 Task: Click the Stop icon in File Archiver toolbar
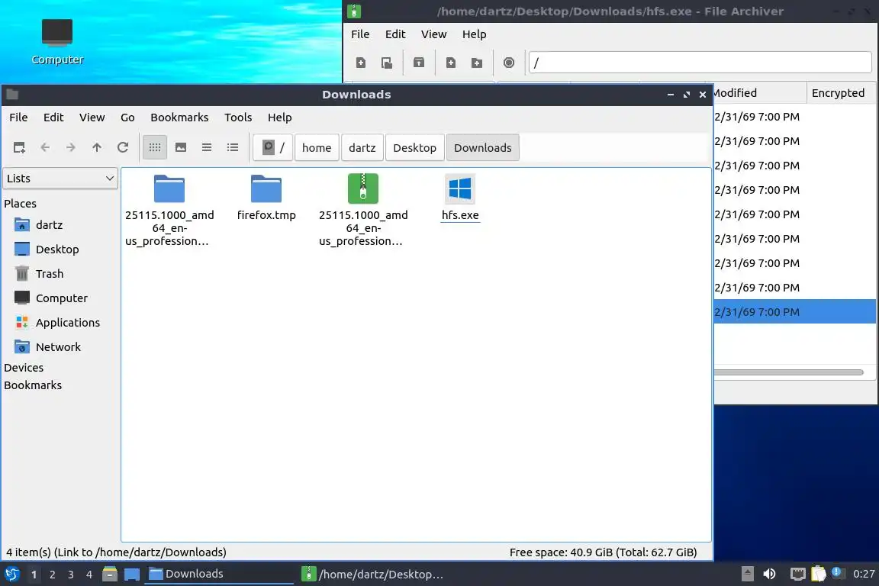508,63
